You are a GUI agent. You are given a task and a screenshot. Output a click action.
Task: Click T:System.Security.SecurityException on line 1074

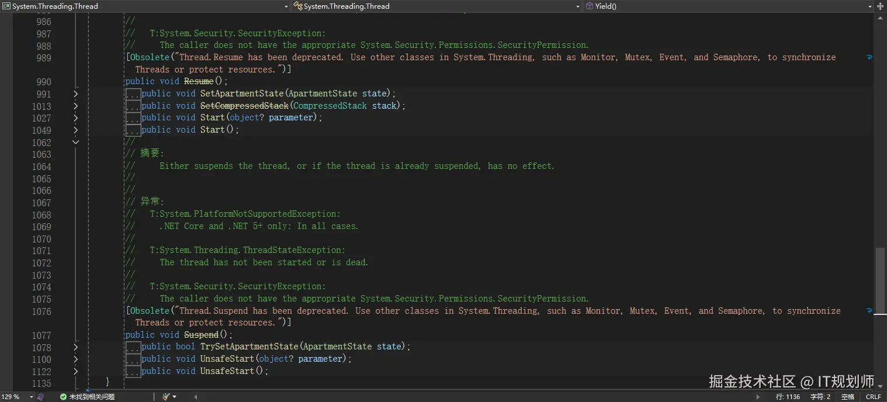238,286
